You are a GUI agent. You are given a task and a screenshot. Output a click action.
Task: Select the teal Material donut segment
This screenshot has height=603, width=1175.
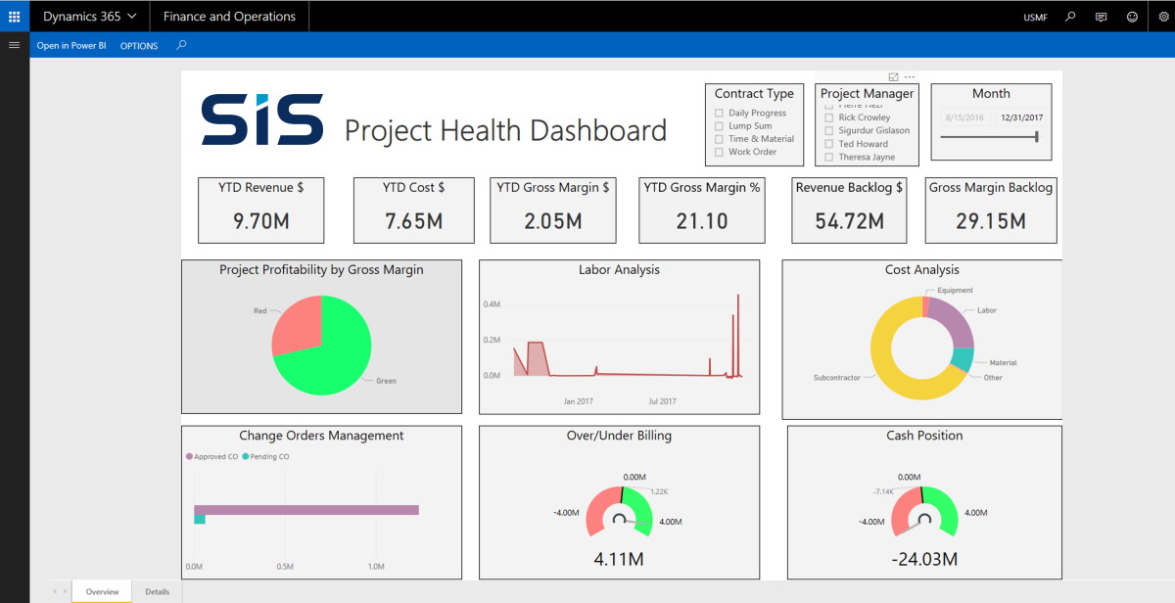tap(963, 360)
